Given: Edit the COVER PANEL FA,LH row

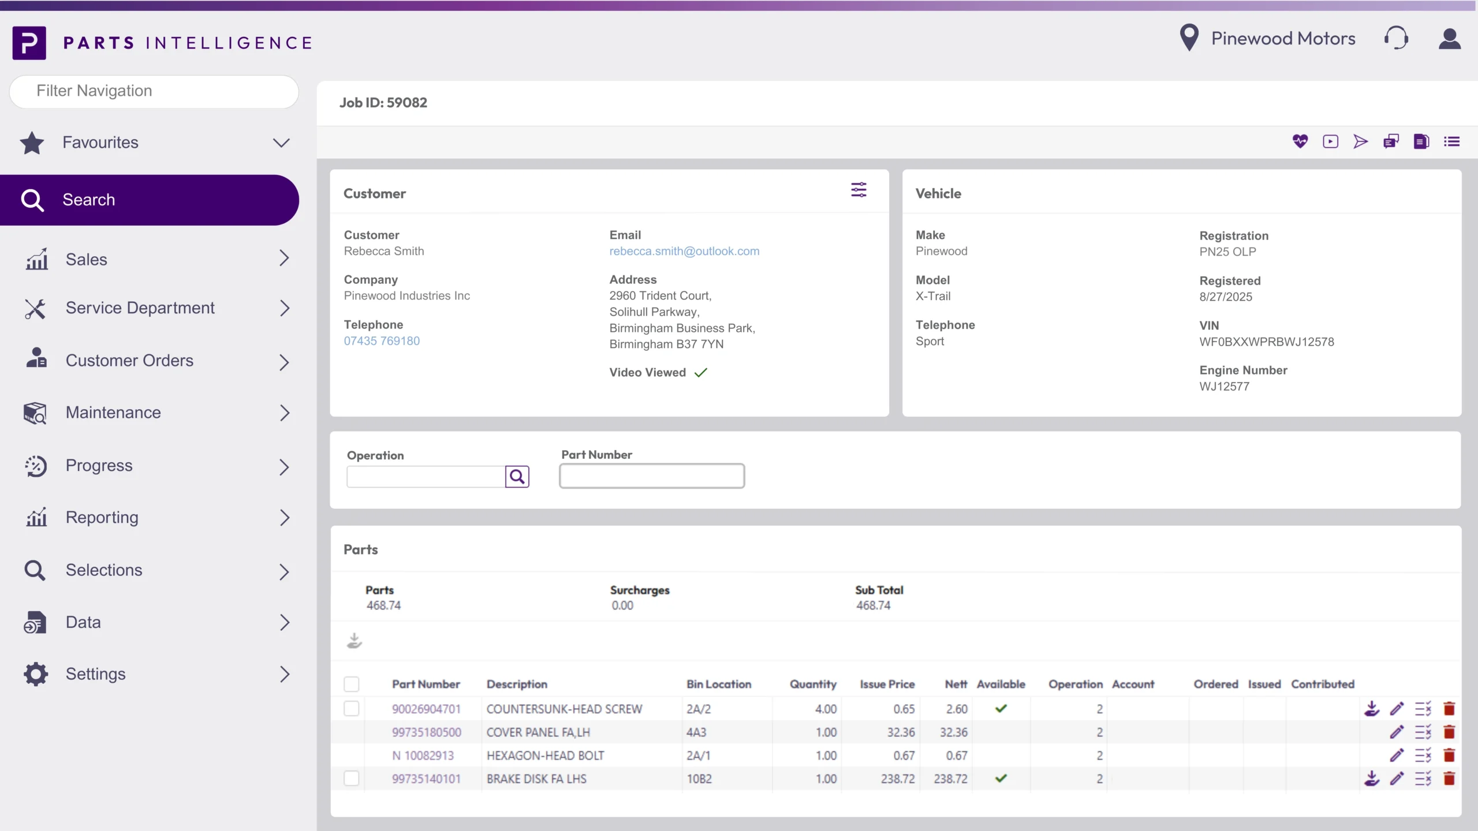Looking at the screenshot, I should tap(1397, 732).
